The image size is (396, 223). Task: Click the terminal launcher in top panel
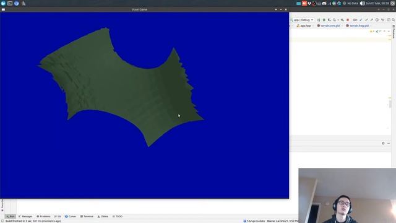[10, 3]
